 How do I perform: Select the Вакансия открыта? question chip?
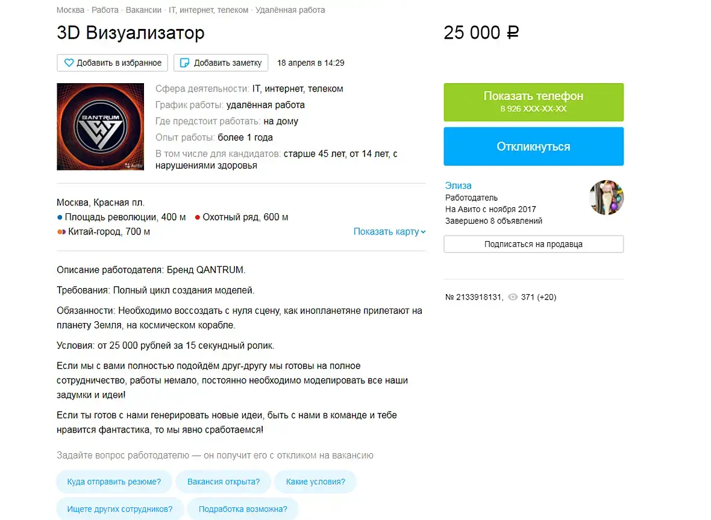click(223, 481)
